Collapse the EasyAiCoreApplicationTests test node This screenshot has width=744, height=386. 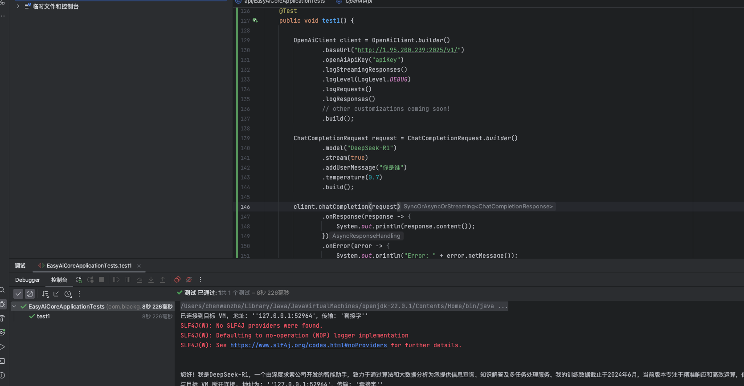coord(14,306)
